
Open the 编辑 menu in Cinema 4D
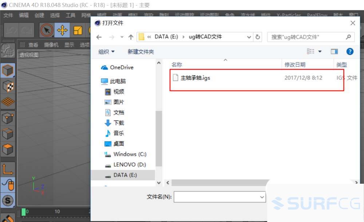(x=24, y=15)
